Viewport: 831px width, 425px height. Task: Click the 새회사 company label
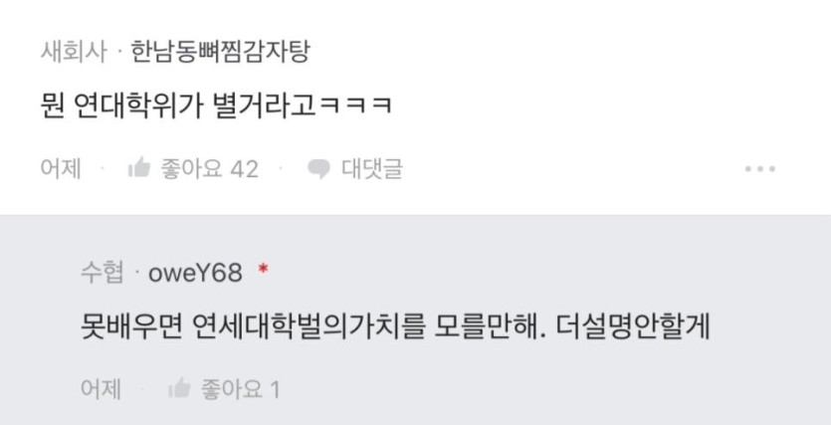point(73,53)
